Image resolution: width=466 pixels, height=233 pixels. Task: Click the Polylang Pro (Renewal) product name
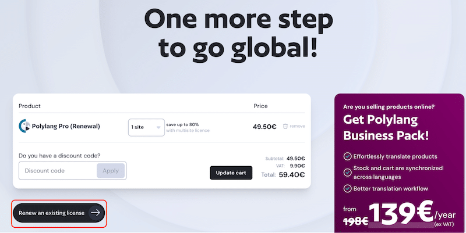pos(66,126)
